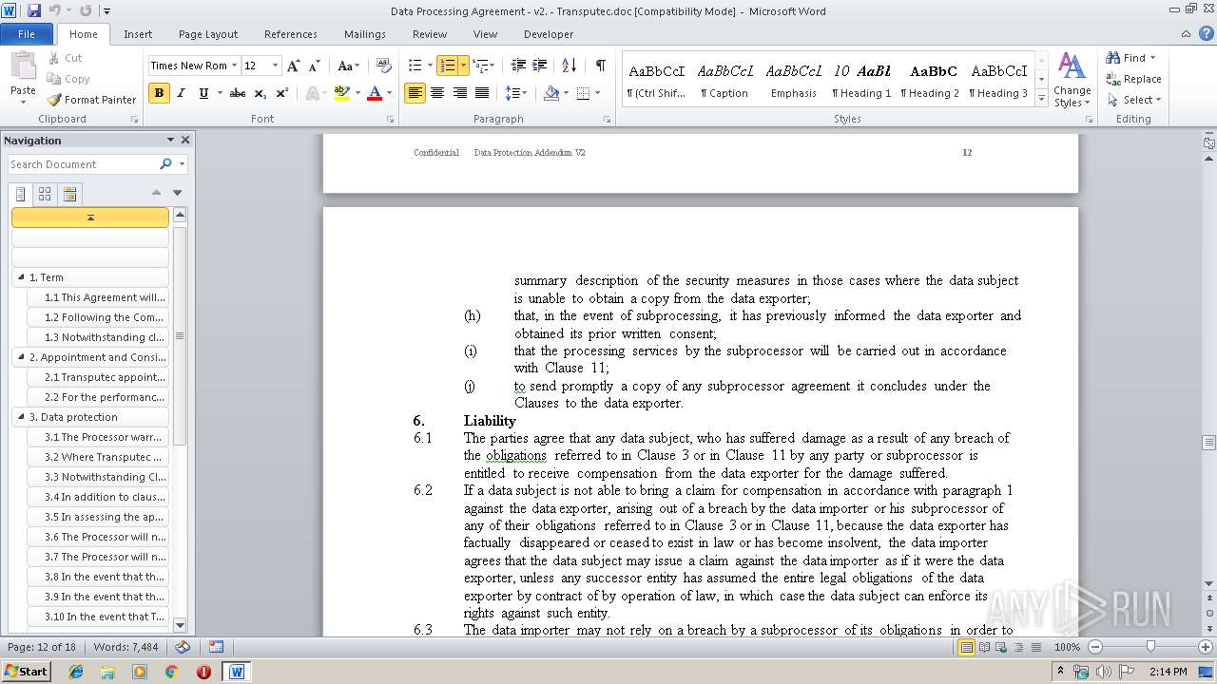Open the Line Spacing dropdown
This screenshot has height=684, width=1217.
pos(516,93)
